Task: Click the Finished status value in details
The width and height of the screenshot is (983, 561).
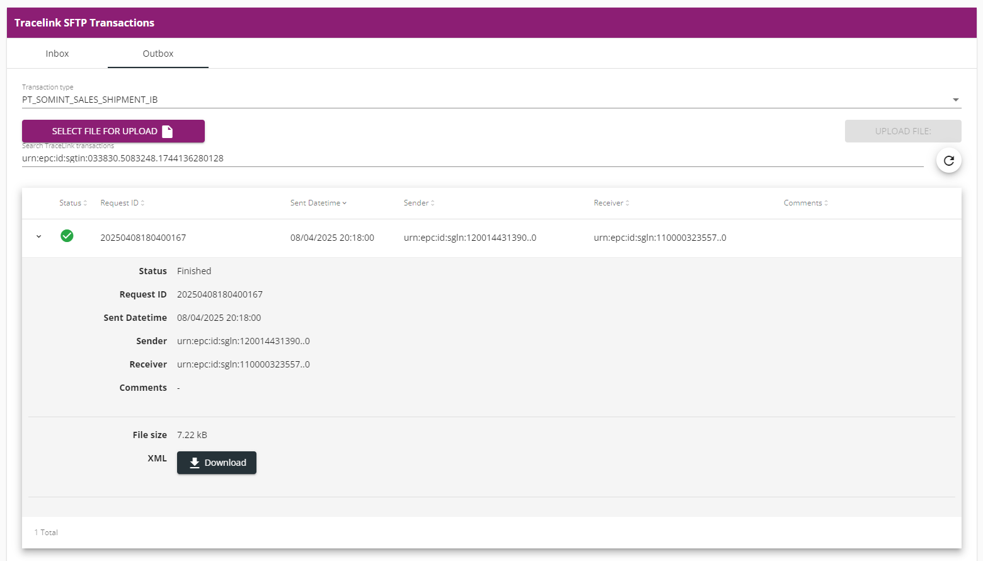Action: click(194, 271)
